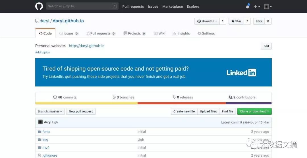Switch to the Projects tab

134,33
